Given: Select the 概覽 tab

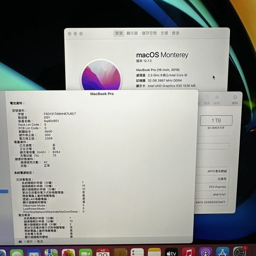Looking at the screenshot, I should pos(119,33).
